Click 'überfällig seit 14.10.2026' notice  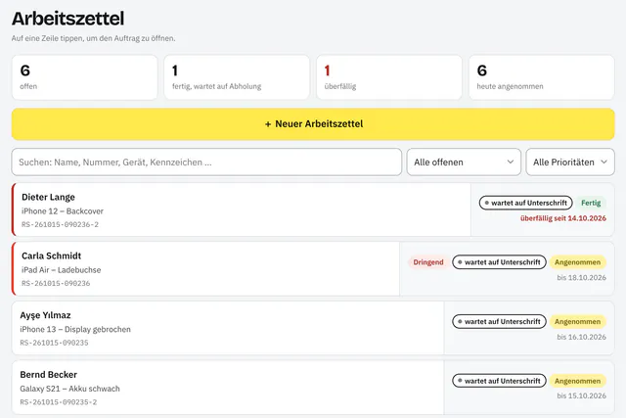tap(563, 218)
